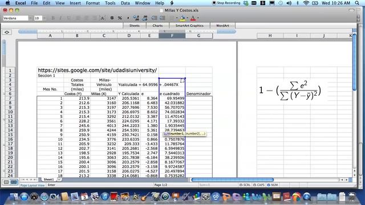Open the Tools menu

[x=110, y=3]
